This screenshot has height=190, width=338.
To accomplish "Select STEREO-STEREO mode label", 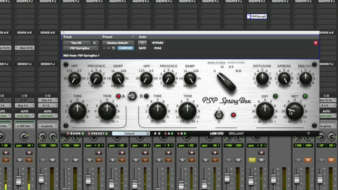I will click(x=236, y=63).
